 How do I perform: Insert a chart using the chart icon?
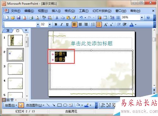(99, 18)
